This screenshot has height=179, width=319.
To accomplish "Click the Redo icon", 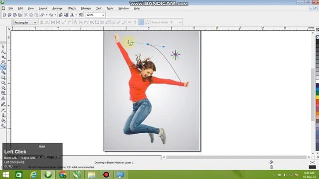I will pos(51,15).
